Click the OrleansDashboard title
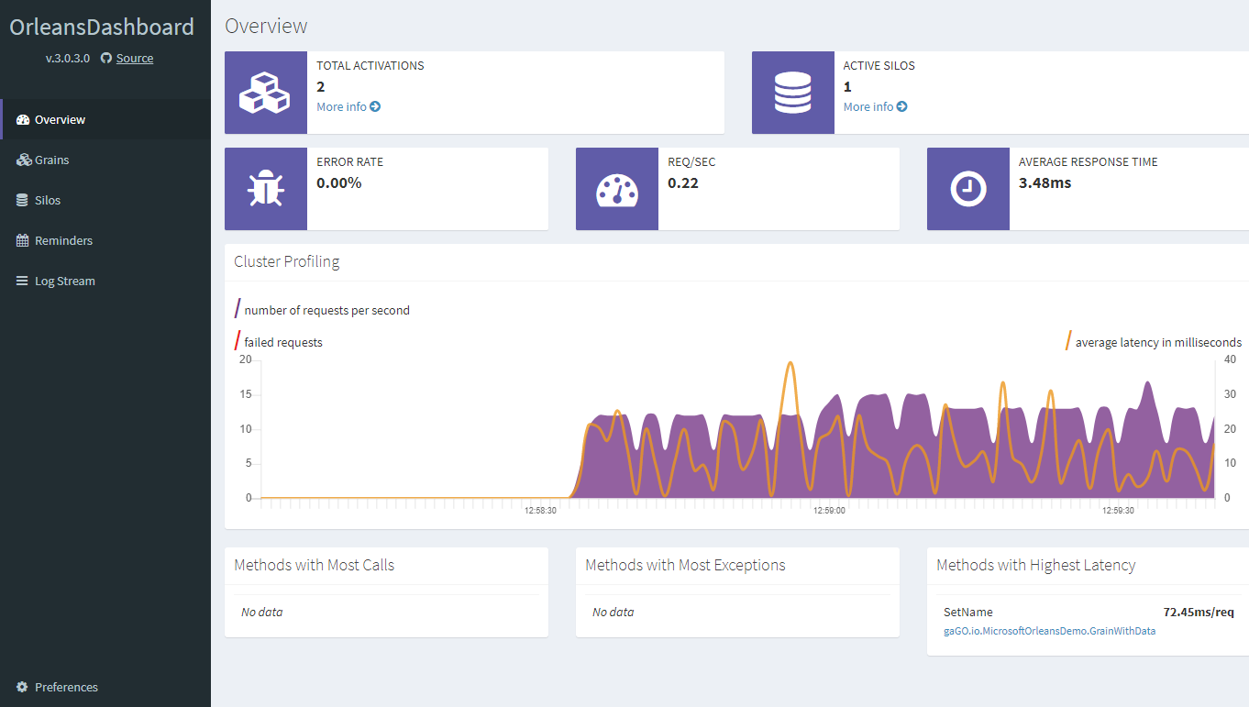The height and width of the screenshot is (707, 1249). [102, 28]
